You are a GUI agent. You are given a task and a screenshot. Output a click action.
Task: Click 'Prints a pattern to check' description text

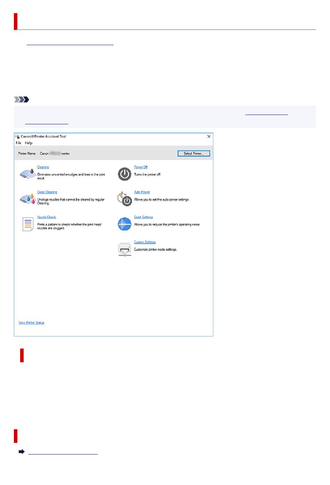69,226
